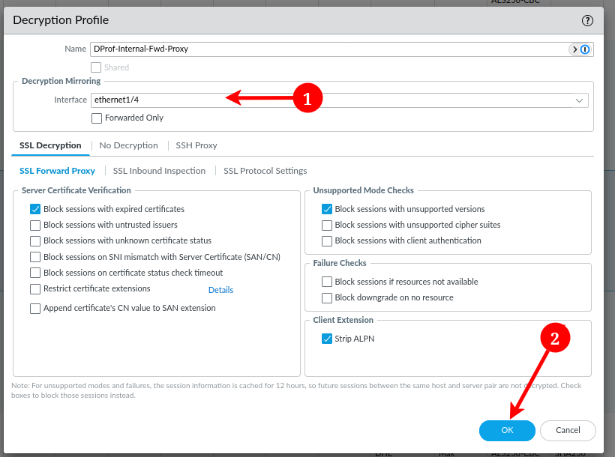Switch to the SSH Proxy tab
The width and height of the screenshot is (615, 457).
[196, 145]
